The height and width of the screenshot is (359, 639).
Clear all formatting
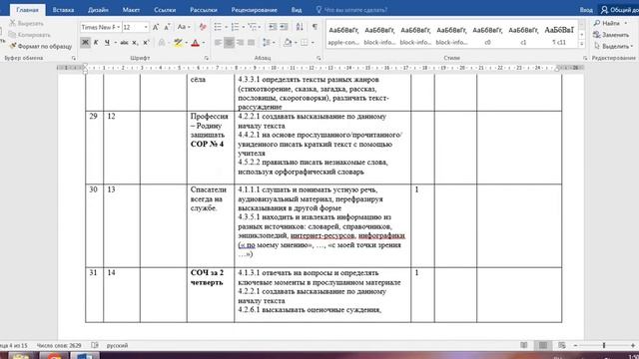pyautogui.click(x=203, y=27)
